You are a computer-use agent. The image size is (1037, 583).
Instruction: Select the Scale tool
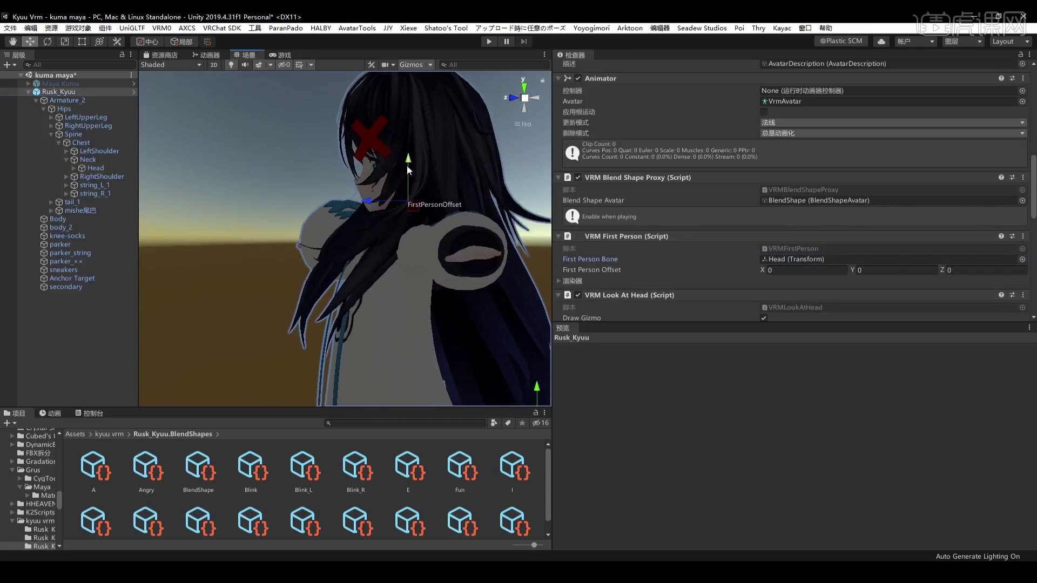point(65,41)
